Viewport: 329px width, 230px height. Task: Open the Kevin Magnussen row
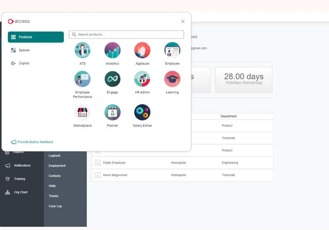point(183,175)
